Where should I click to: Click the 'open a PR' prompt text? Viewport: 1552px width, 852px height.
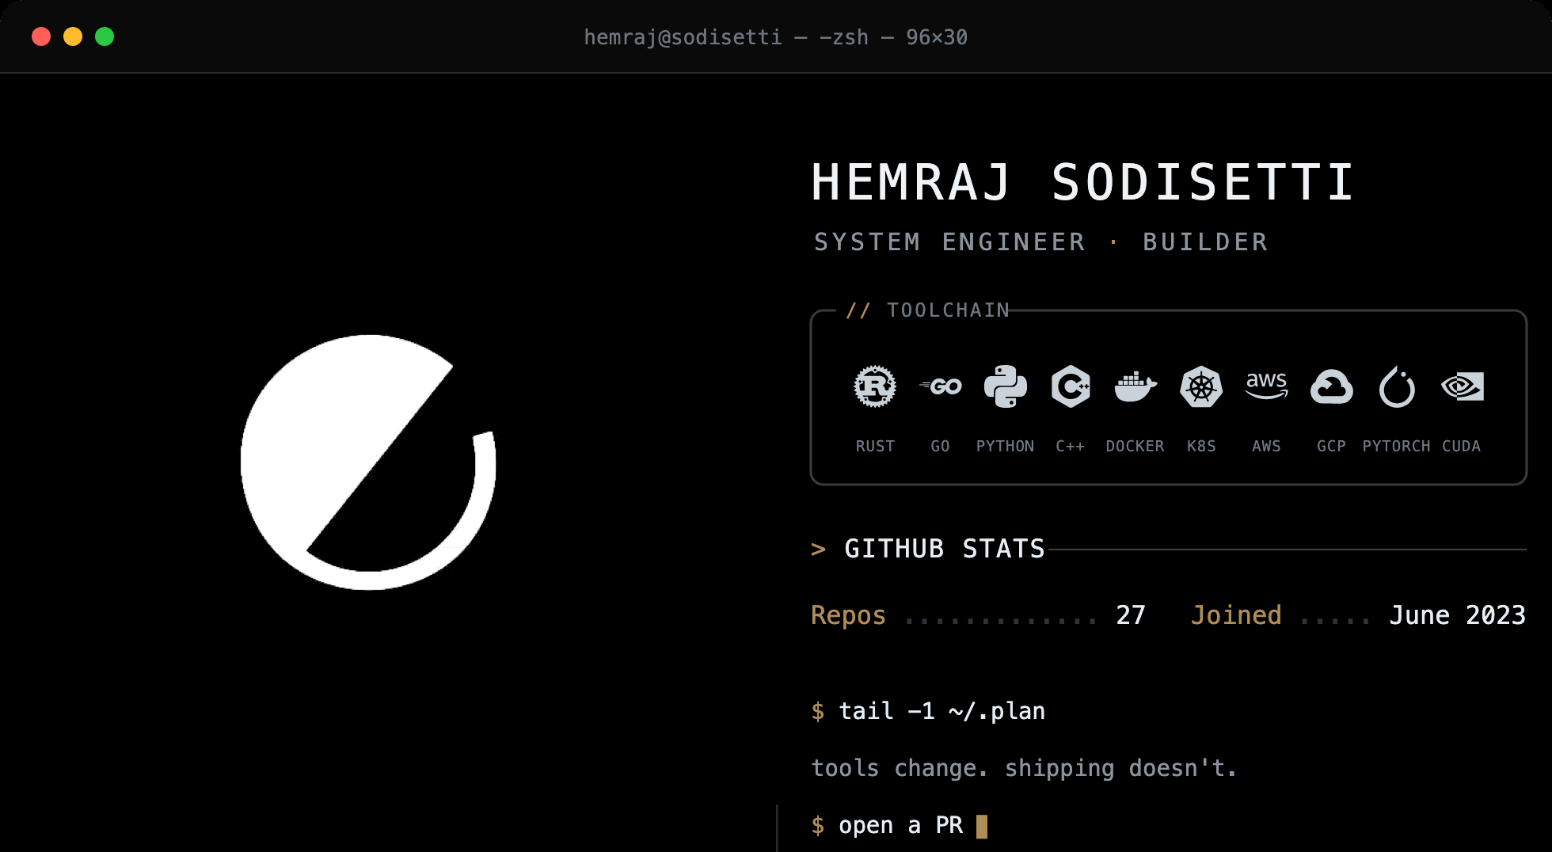click(x=900, y=825)
